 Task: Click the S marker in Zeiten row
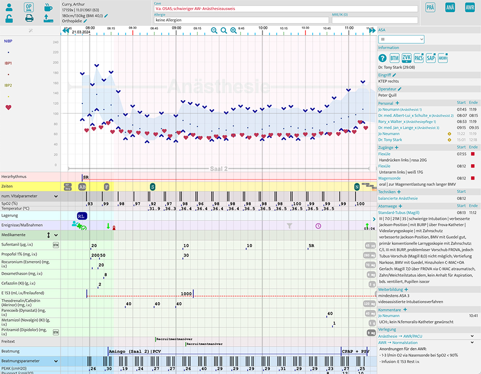152,186
